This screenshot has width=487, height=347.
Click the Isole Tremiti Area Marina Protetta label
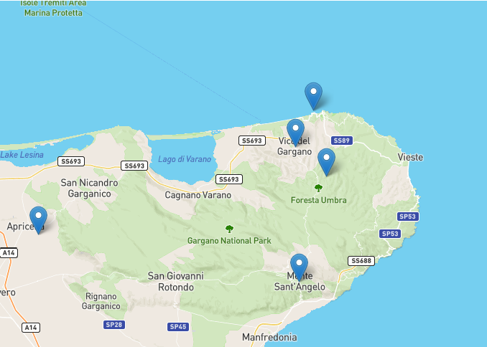53,9
